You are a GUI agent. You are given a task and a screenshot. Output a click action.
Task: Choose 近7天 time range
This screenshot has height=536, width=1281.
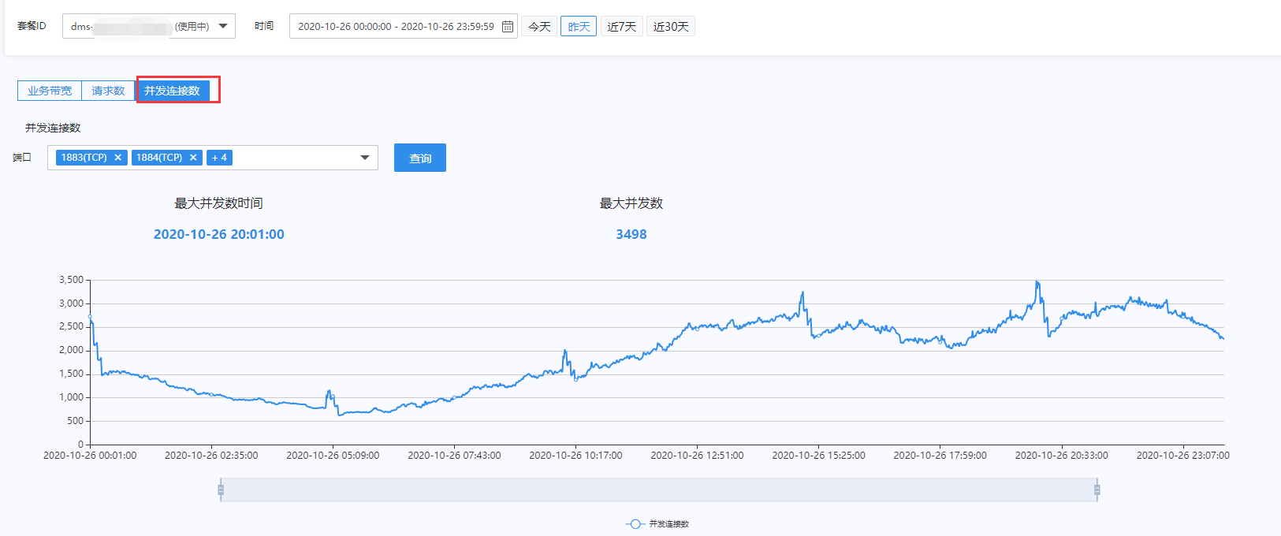tap(622, 27)
